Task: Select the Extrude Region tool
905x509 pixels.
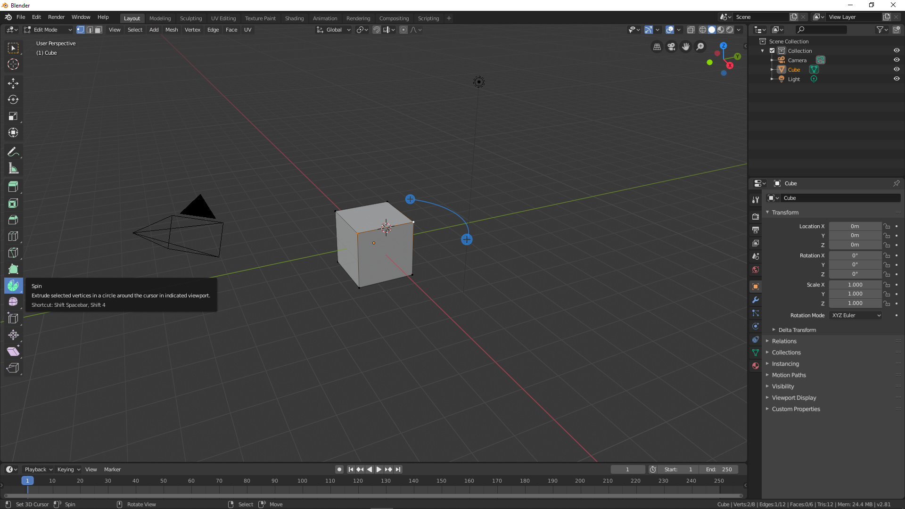Action: pyautogui.click(x=13, y=187)
